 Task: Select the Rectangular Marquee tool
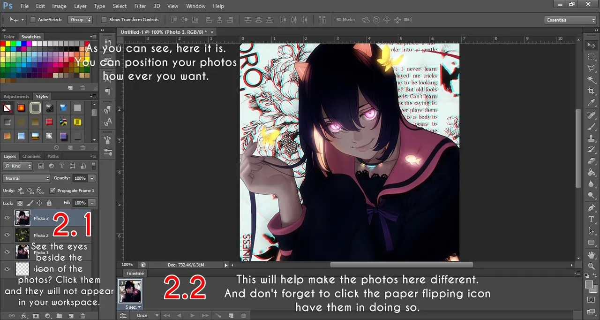(591, 57)
